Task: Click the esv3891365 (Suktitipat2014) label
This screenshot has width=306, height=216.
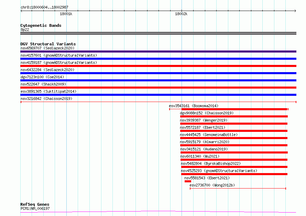Action: 48,91
